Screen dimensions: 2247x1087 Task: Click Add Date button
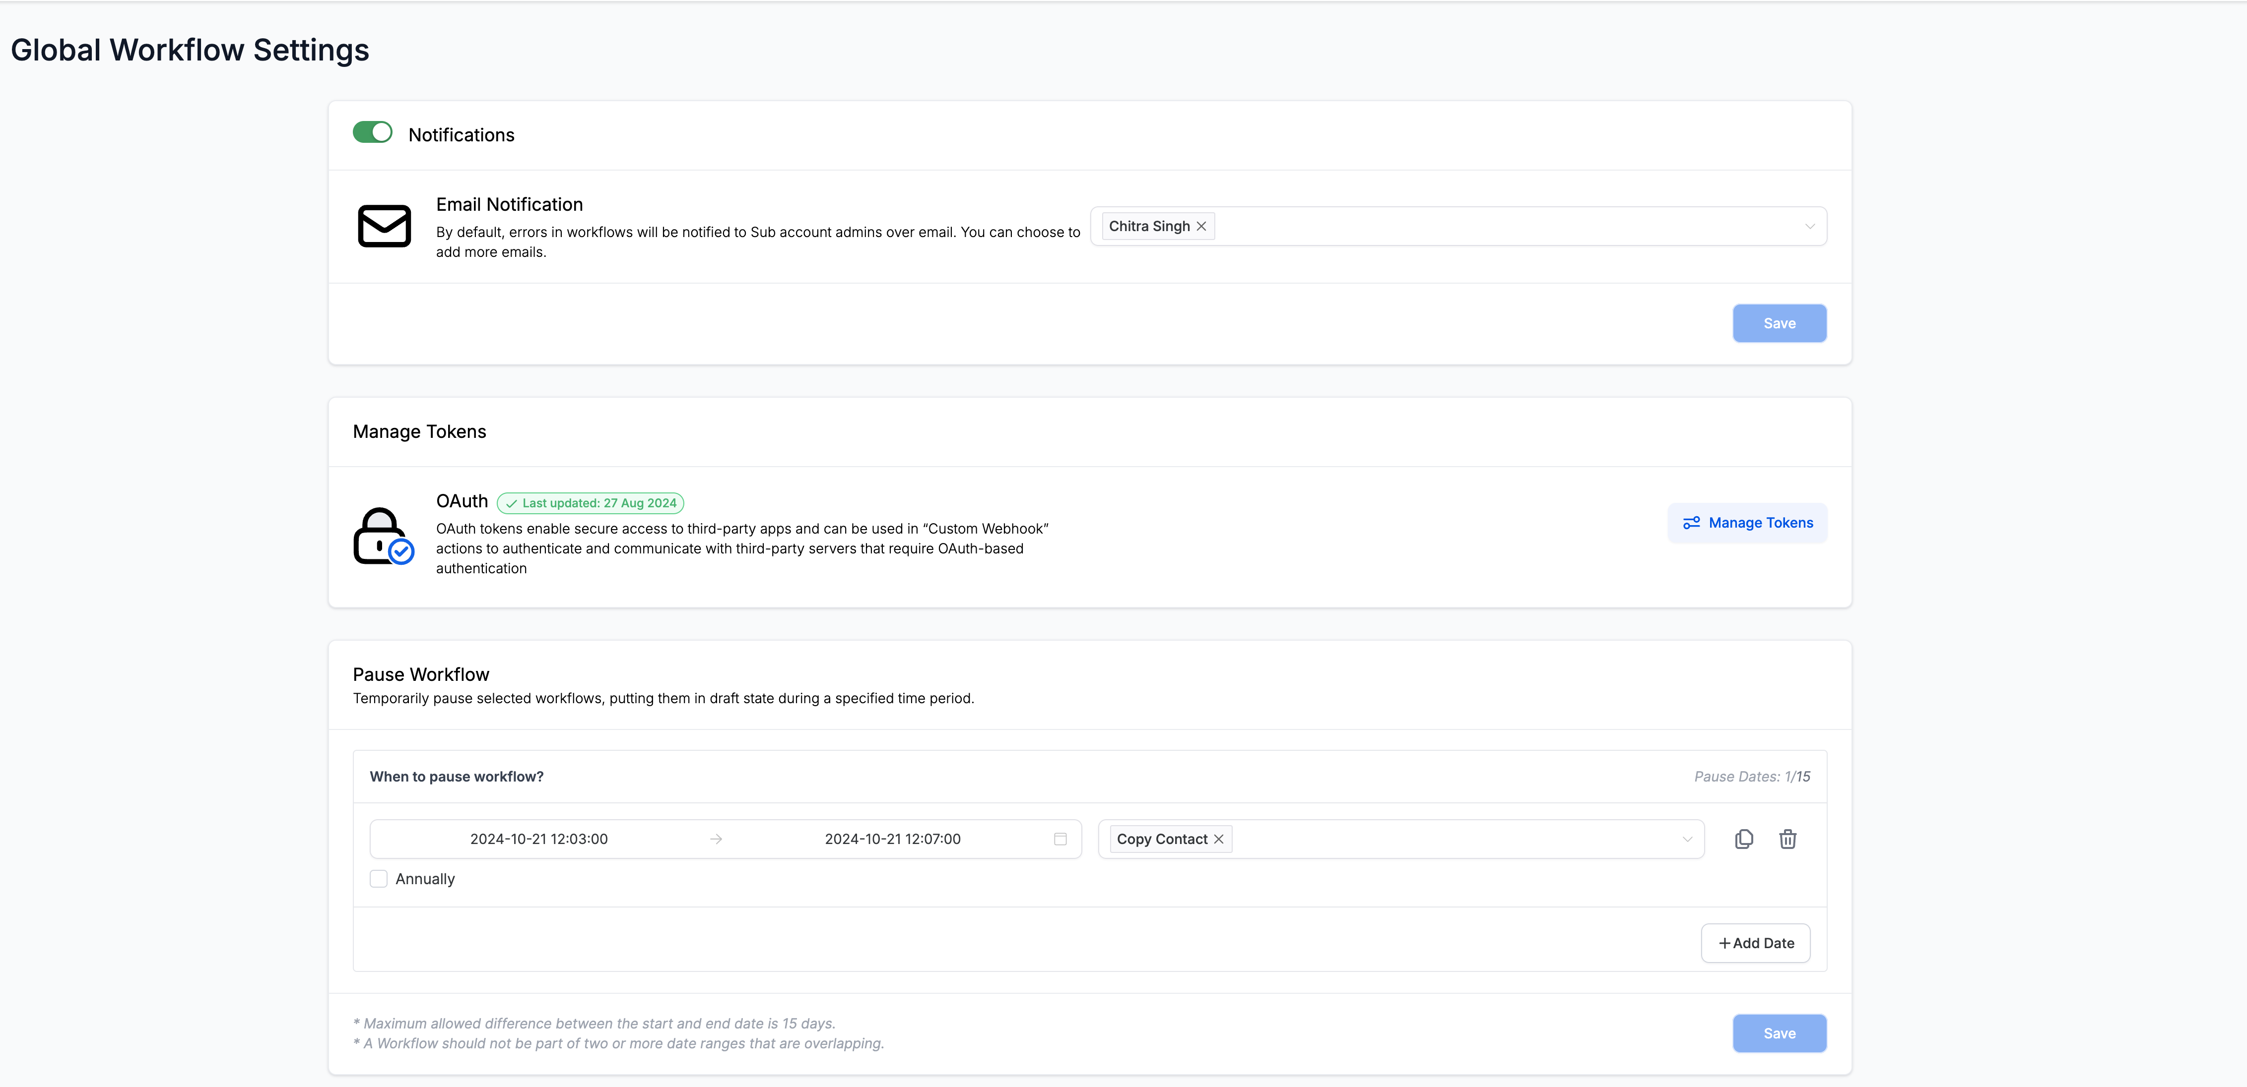tap(1755, 943)
